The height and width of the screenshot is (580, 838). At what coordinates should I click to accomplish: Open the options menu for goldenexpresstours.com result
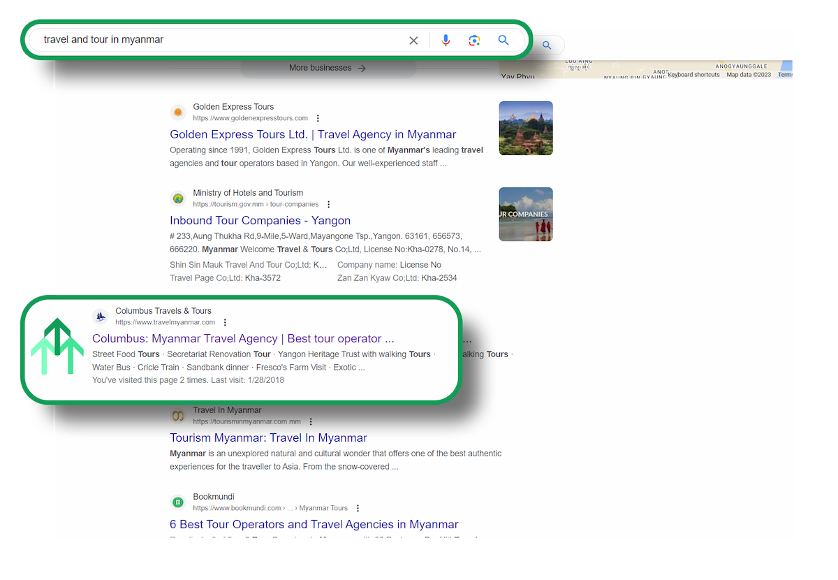pyautogui.click(x=318, y=118)
